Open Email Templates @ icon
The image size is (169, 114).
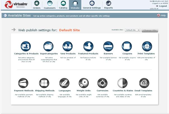coord(144,83)
